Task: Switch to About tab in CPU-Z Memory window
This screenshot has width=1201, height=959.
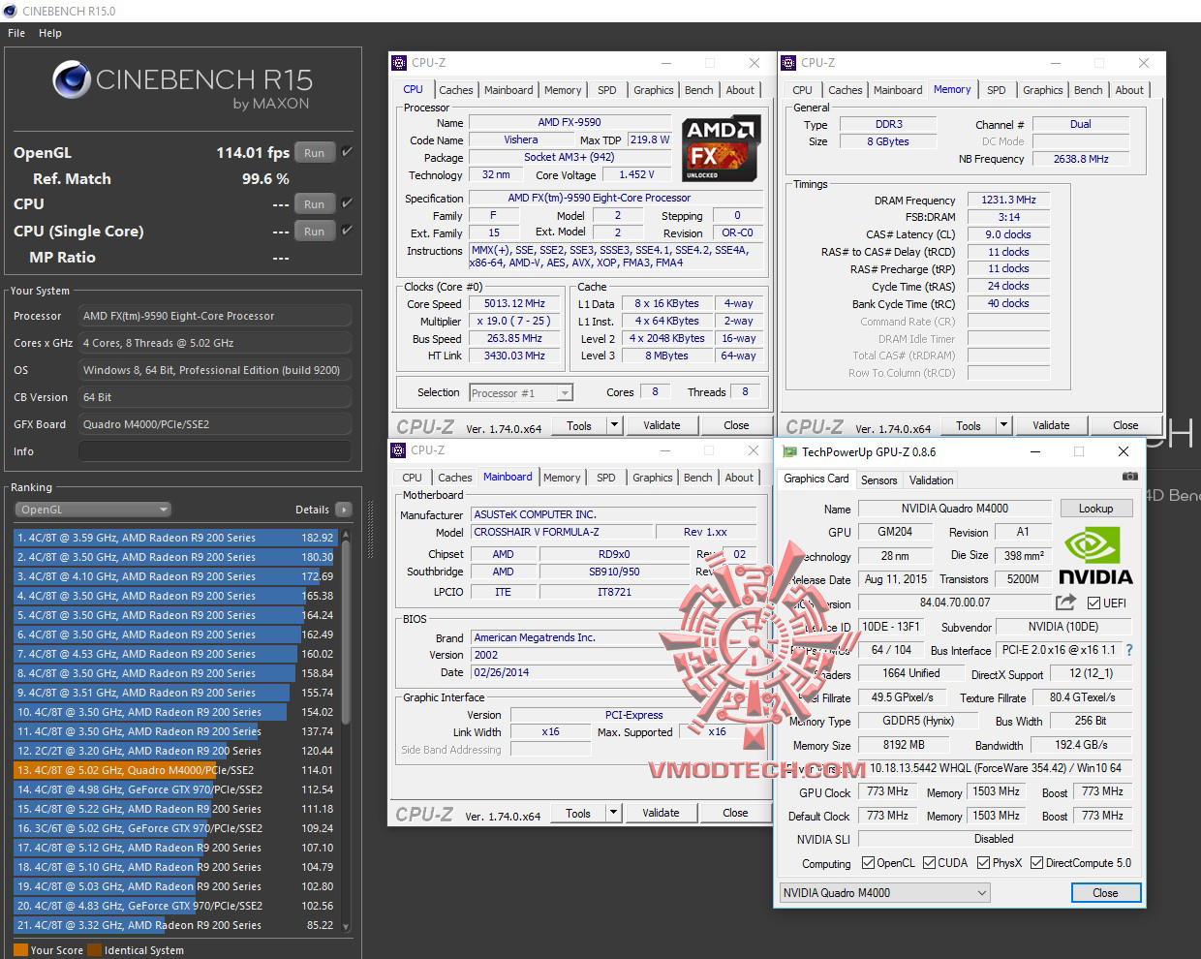Action: coord(1128,90)
